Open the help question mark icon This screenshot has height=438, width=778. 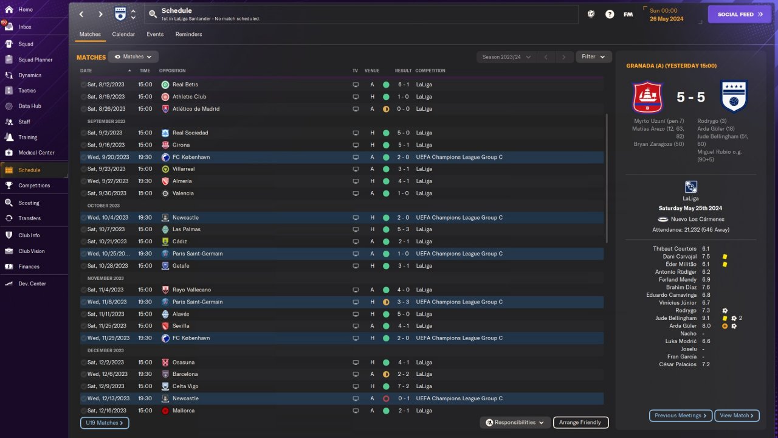tap(610, 14)
